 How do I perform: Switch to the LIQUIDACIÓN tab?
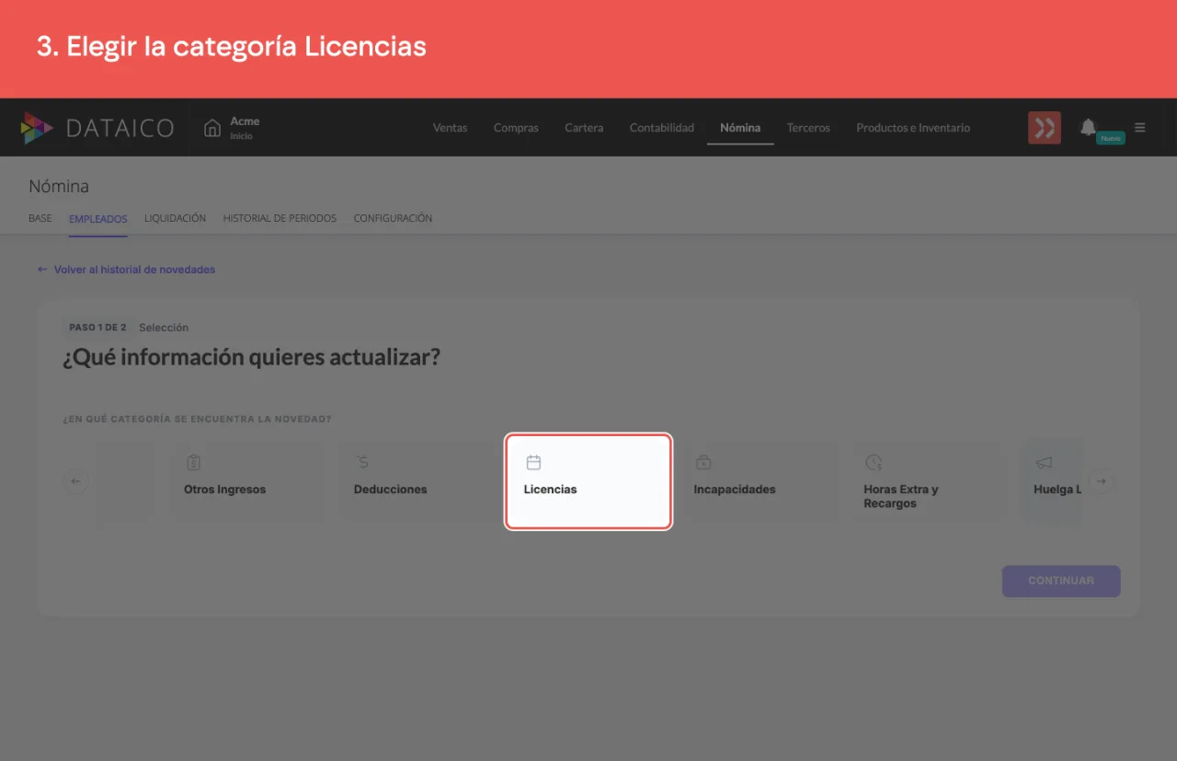click(175, 218)
